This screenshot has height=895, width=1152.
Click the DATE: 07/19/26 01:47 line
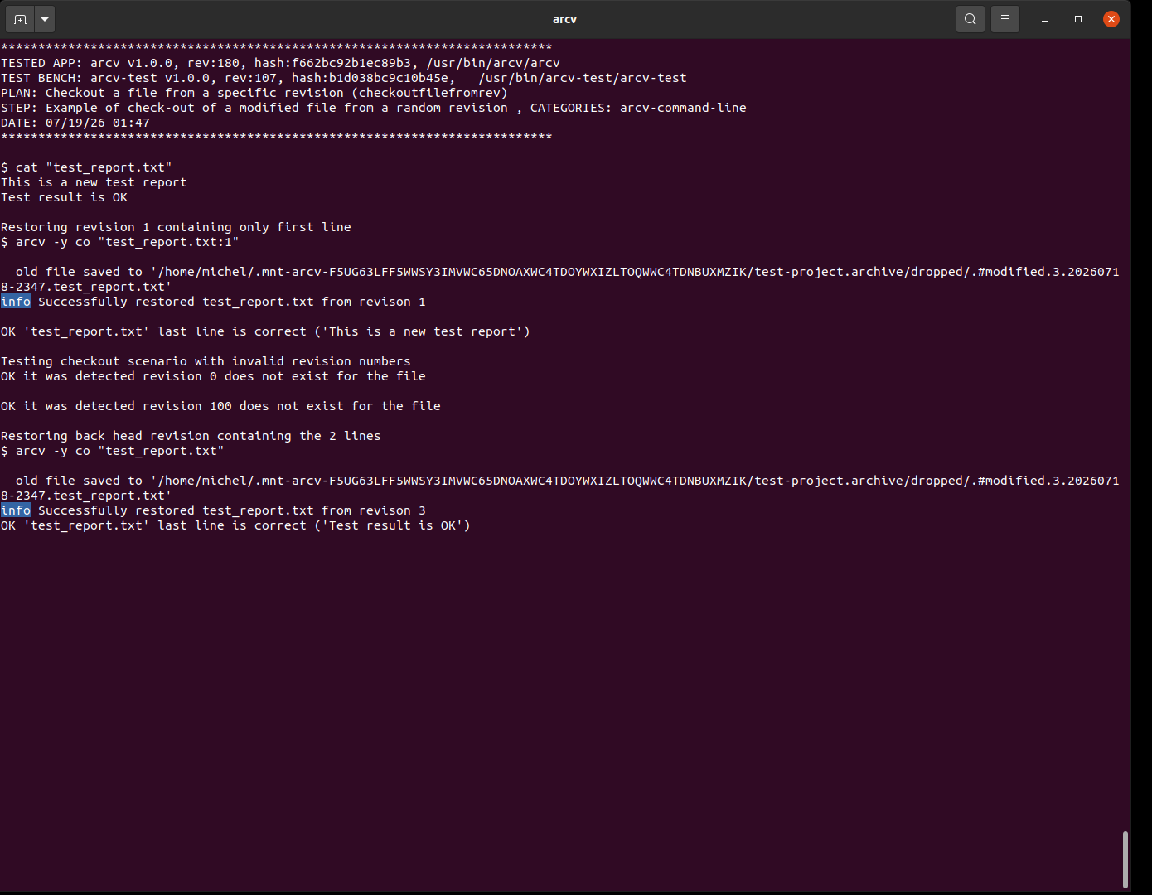click(75, 123)
